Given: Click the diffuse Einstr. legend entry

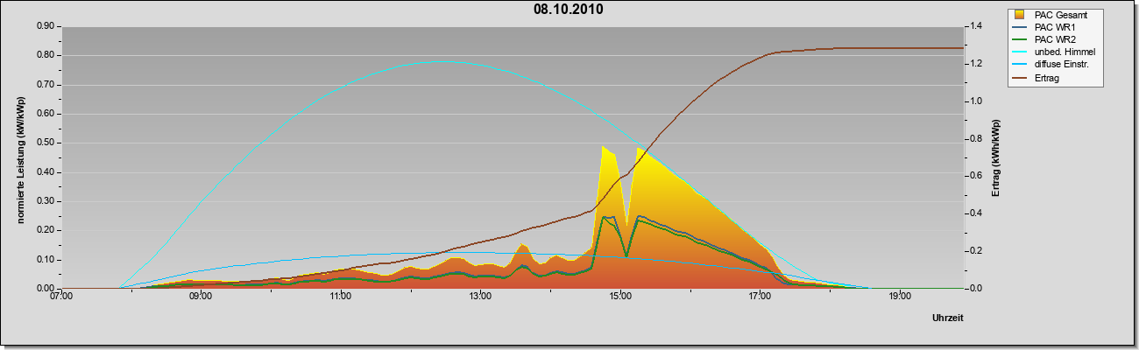Looking at the screenshot, I should click(1053, 65).
